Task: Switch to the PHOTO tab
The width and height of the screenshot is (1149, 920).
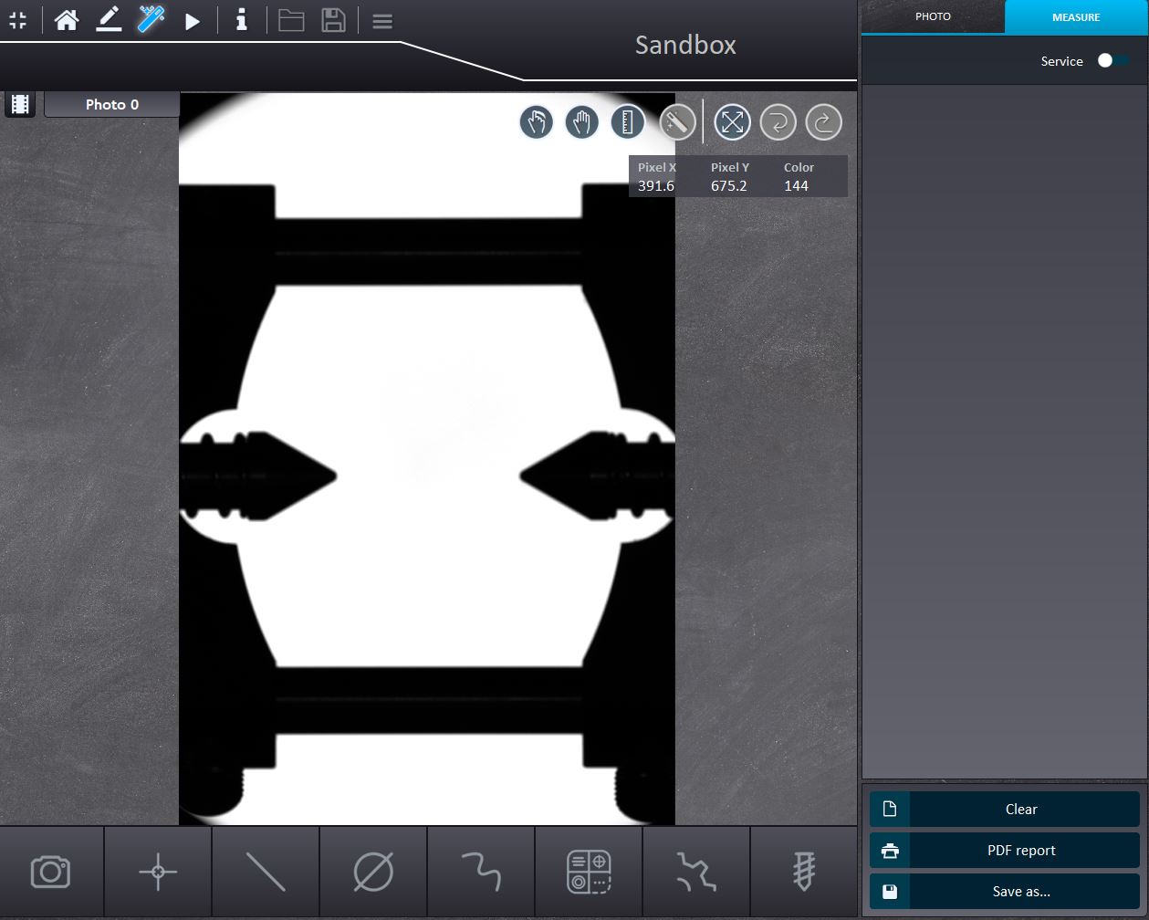Action: 933,16
